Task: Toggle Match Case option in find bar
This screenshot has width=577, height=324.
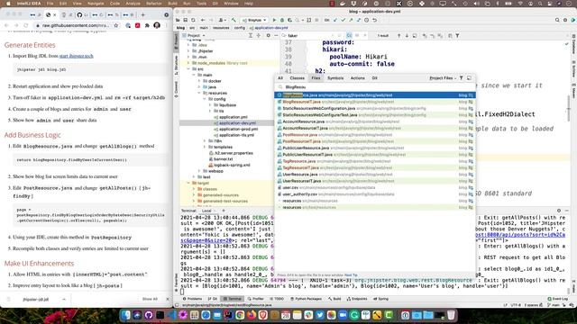Action: (349, 36)
